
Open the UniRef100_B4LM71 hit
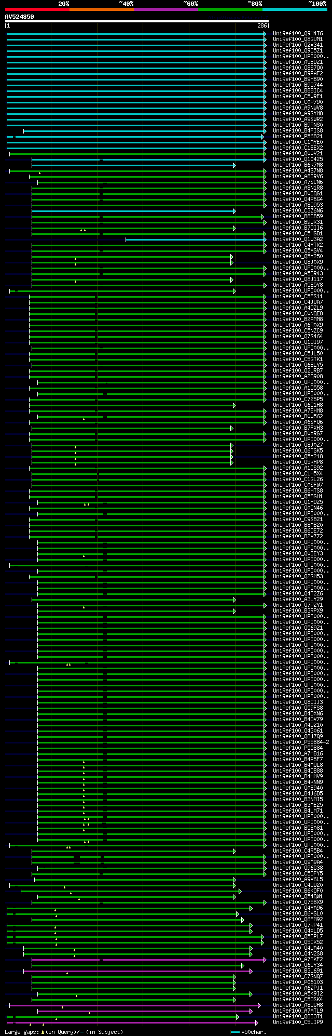click(x=298, y=811)
